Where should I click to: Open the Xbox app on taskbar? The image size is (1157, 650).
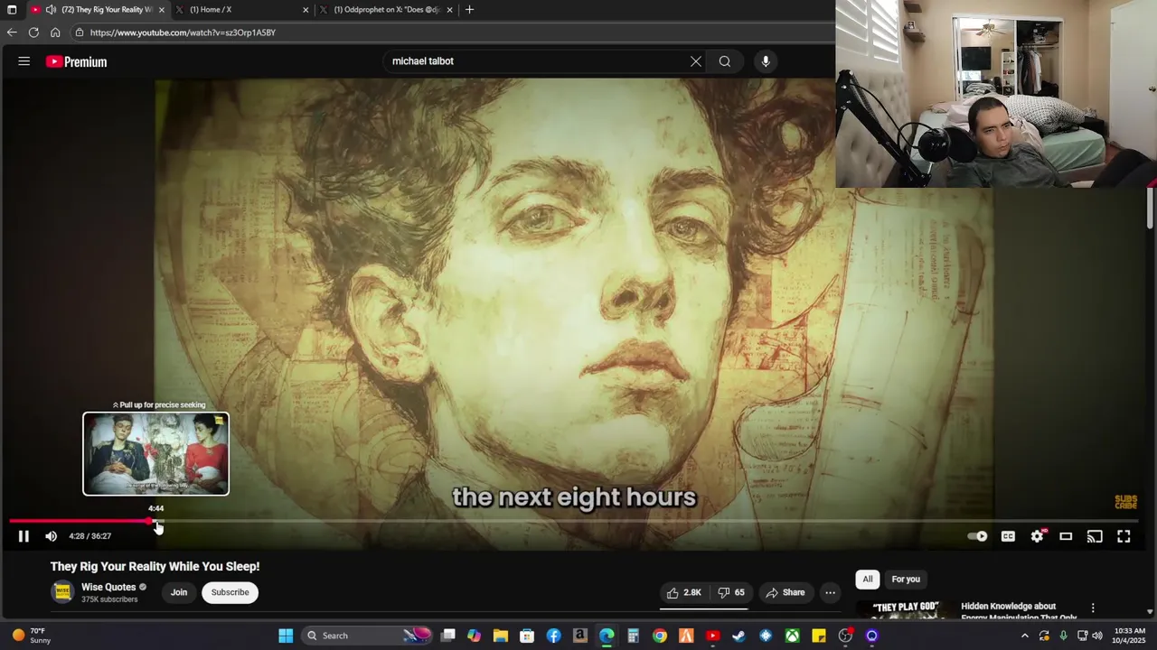(792, 636)
